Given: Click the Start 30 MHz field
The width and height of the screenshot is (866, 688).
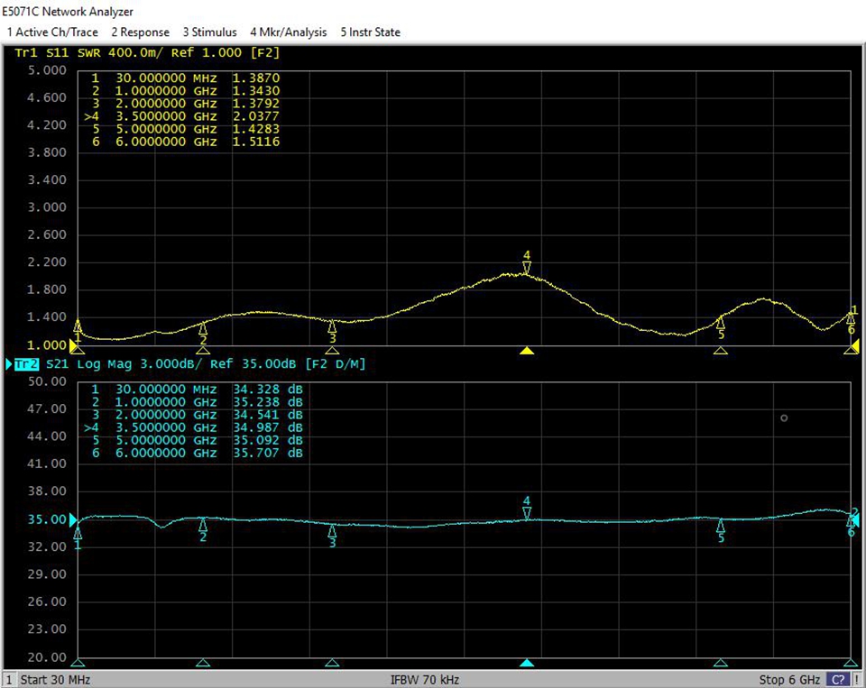Looking at the screenshot, I should click(x=55, y=679).
